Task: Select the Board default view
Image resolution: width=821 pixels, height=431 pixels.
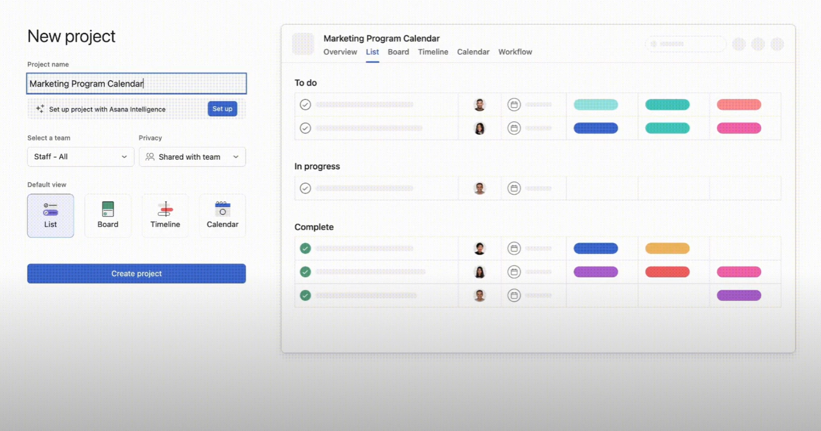Action: coord(108,215)
